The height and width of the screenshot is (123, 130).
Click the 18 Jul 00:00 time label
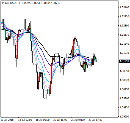43,120
